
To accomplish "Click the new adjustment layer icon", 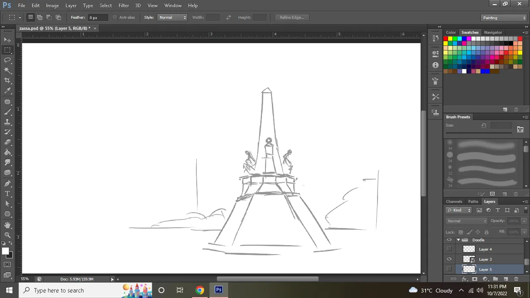I will (x=485, y=279).
